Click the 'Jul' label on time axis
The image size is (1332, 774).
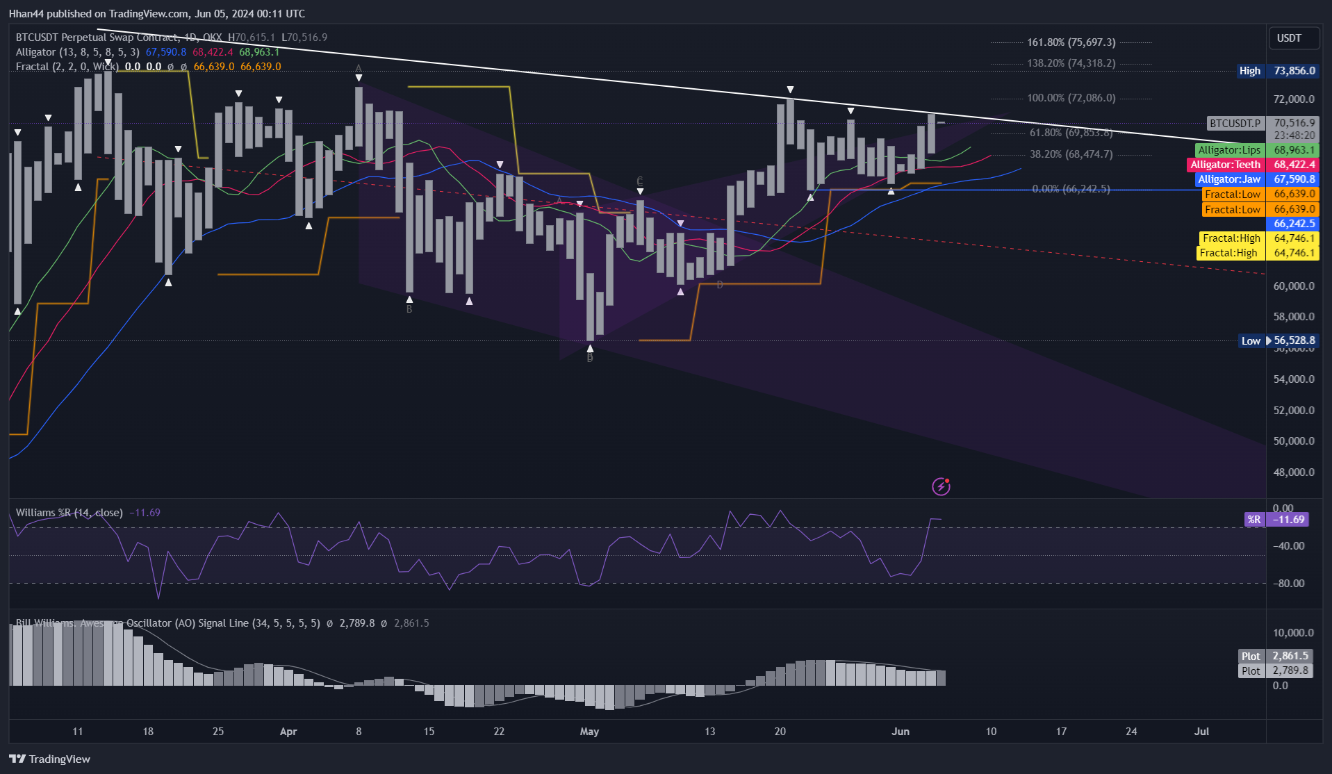point(1201,732)
